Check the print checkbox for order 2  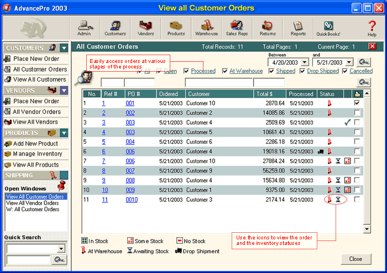tap(357, 113)
